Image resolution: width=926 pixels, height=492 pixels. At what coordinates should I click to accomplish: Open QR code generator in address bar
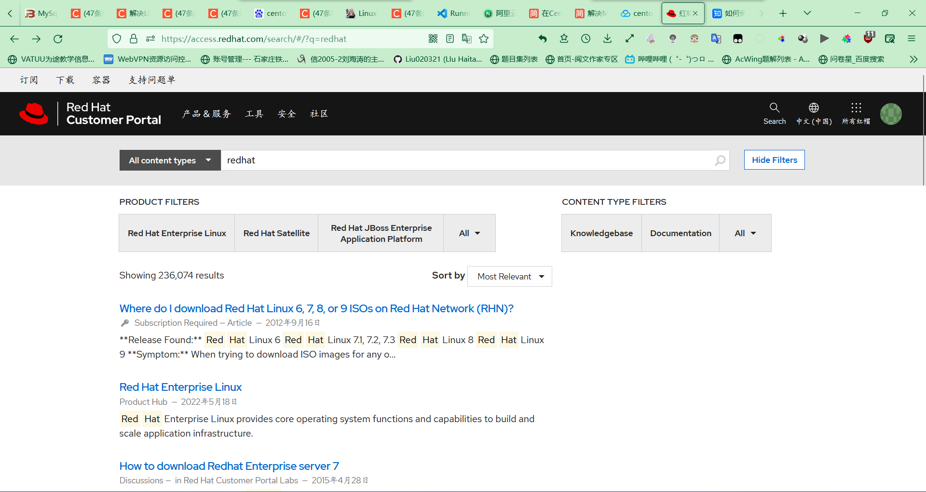433,39
